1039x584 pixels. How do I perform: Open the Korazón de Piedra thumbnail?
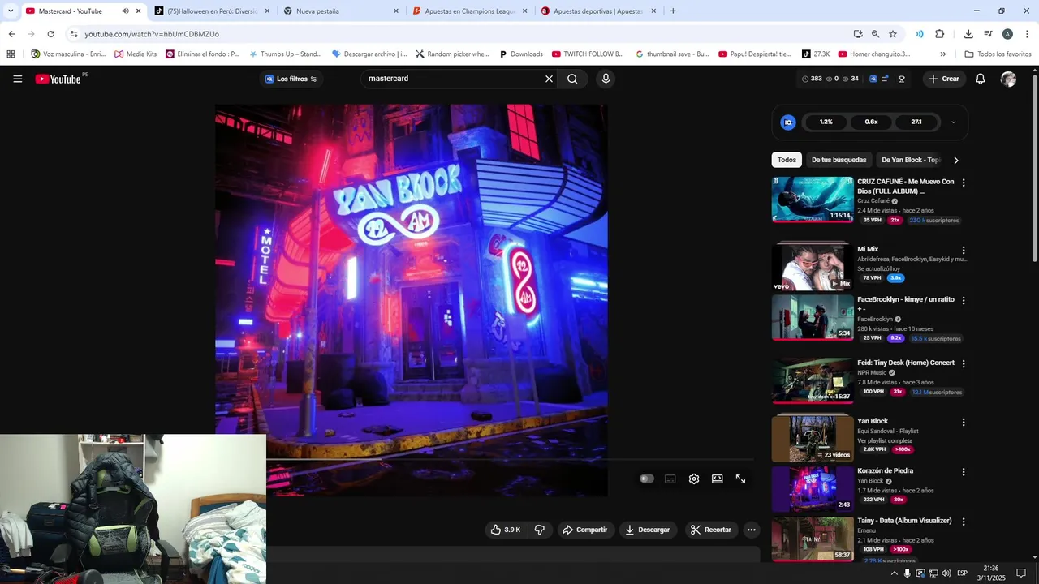click(813, 488)
